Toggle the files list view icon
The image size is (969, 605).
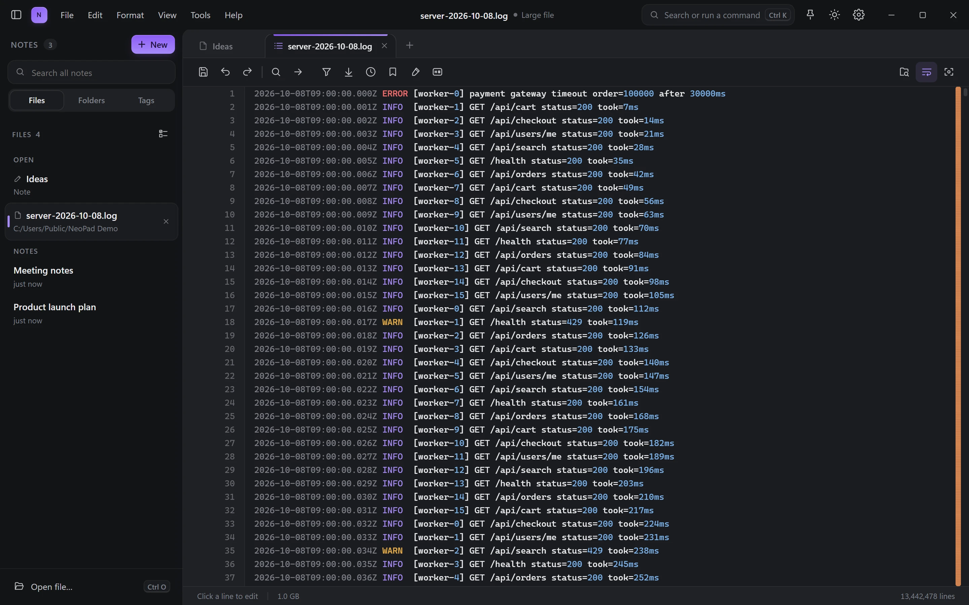pos(163,134)
